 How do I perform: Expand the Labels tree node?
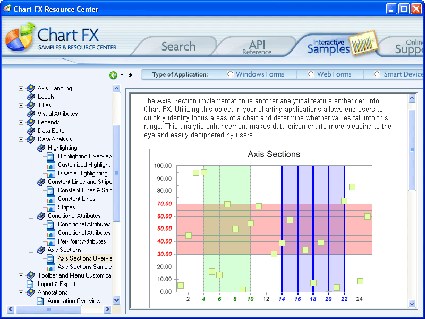(x=21, y=97)
